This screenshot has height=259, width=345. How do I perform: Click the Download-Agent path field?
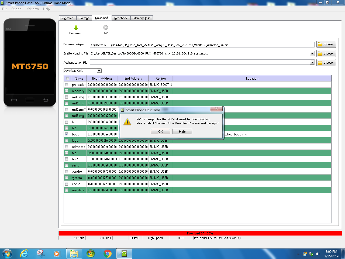pos(202,45)
